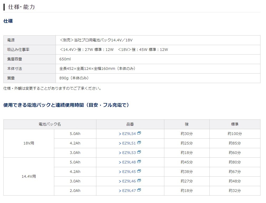Click the 電池パック名 column header
The height and width of the screenshot is (203, 266).
pyautogui.click(x=50, y=124)
